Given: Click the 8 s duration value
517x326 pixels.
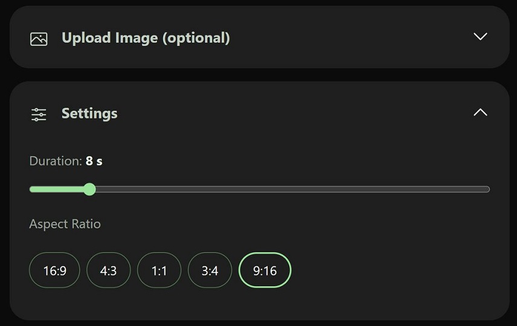Looking at the screenshot, I should click(94, 161).
